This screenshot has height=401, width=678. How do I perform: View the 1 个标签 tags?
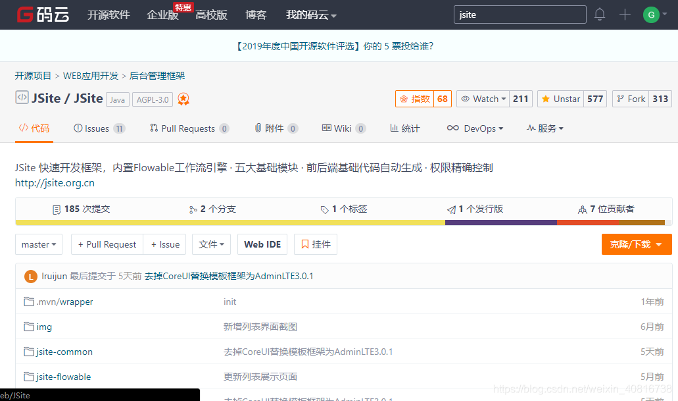pyautogui.click(x=344, y=209)
